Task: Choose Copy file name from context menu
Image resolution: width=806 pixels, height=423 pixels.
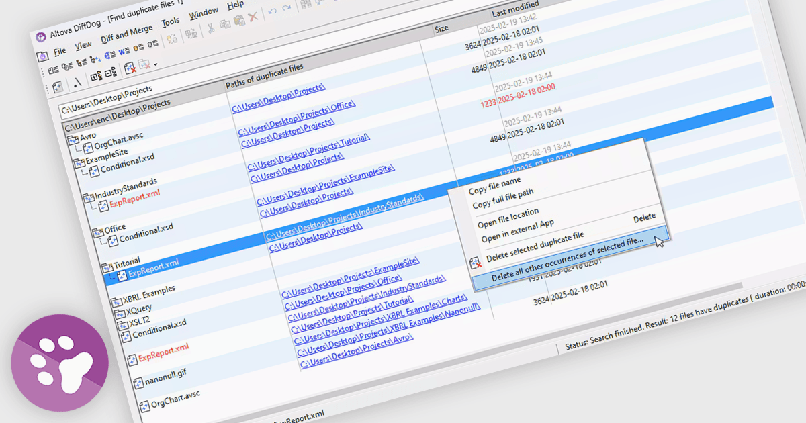Action: (x=494, y=186)
